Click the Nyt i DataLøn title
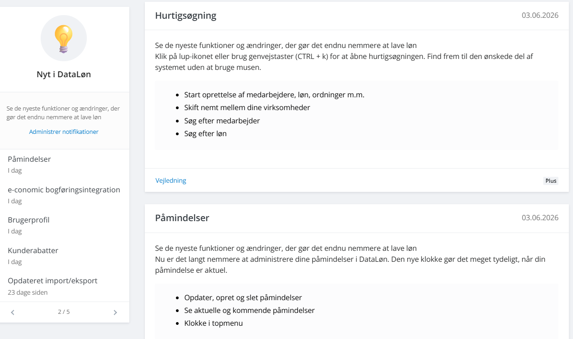Viewport: 573px width, 339px height. pos(64,74)
